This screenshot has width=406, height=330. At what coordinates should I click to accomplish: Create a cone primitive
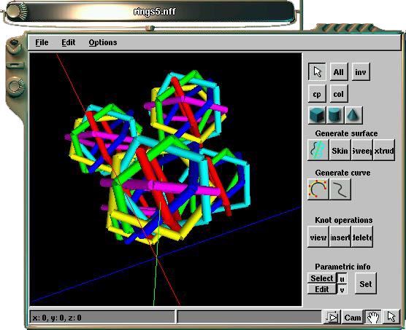[x=353, y=115]
